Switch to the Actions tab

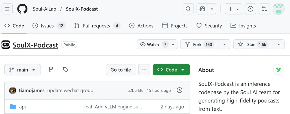pyautogui.click(x=141, y=26)
